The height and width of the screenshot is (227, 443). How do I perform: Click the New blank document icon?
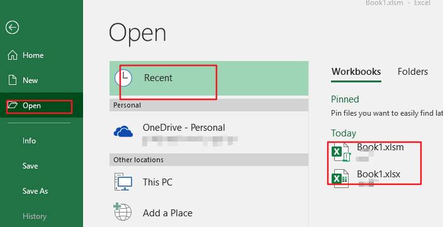point(13,80)
